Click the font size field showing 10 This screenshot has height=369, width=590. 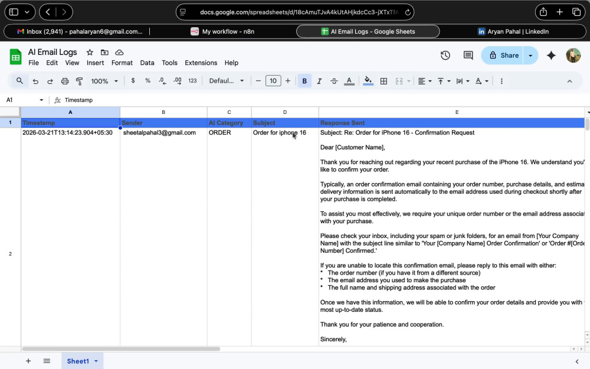[273, 81]
